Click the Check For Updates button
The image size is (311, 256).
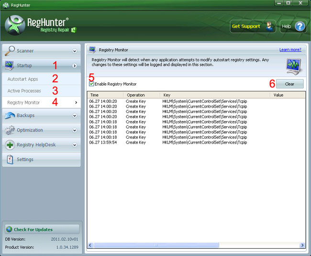pos(41,229)
